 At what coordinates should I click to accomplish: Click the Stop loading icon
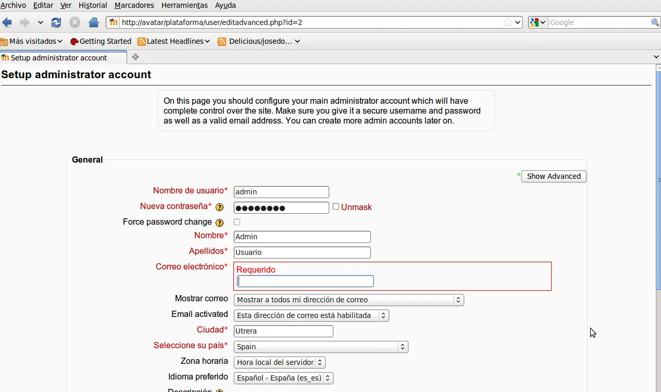(x=75, y=22)
